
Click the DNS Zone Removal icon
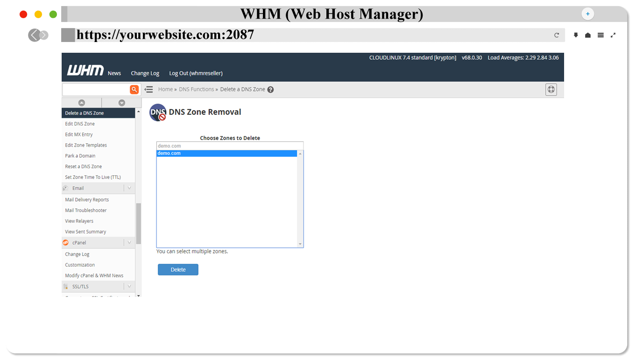(158, 113)
